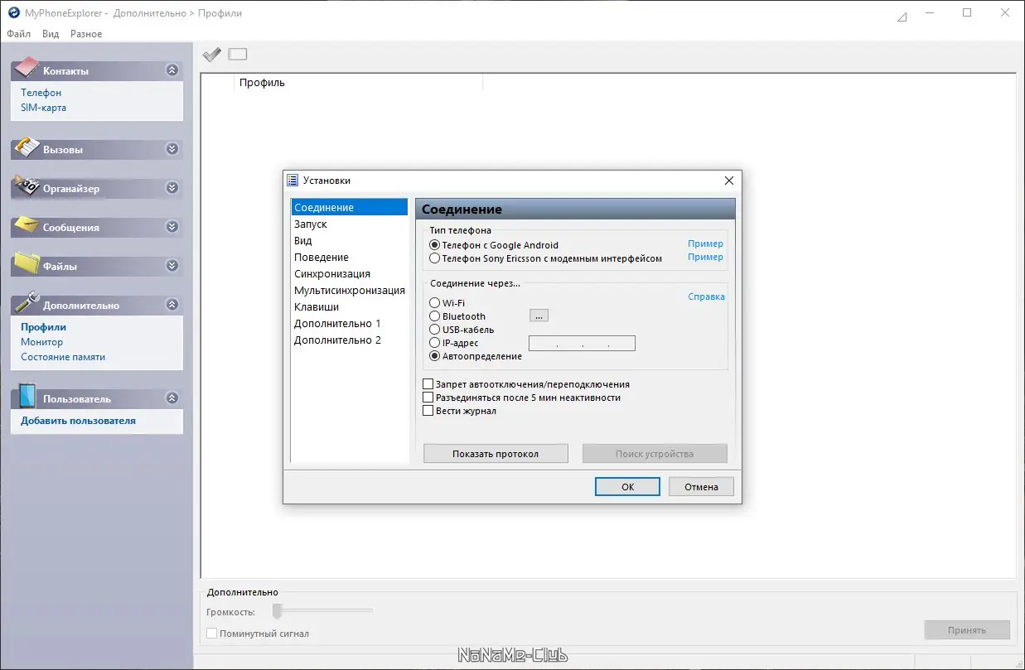The image size is (1025, 670).
Task: Click the Organizer (Органайзер) calendar icon
Action: pyautogui.click(x=27, y=186)
